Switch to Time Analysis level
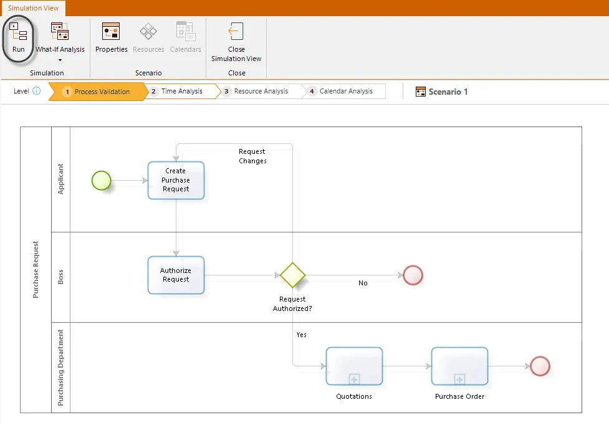The height and width of the screenshot is (425, 609). [x=182, y=91]
